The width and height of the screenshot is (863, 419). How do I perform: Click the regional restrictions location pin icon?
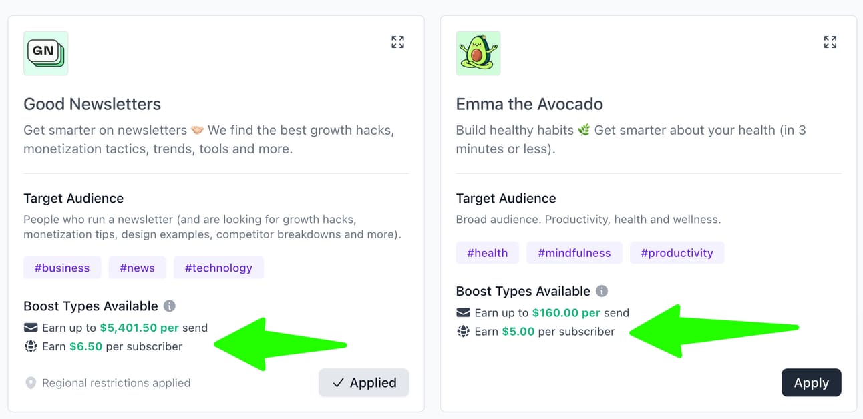30,383
